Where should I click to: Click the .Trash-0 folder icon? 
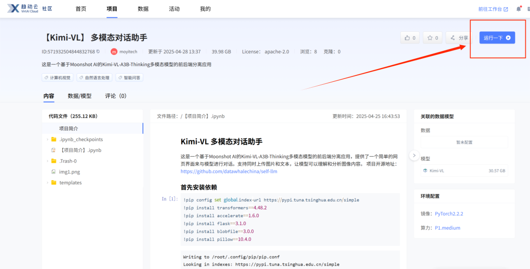tap(54, 161)
